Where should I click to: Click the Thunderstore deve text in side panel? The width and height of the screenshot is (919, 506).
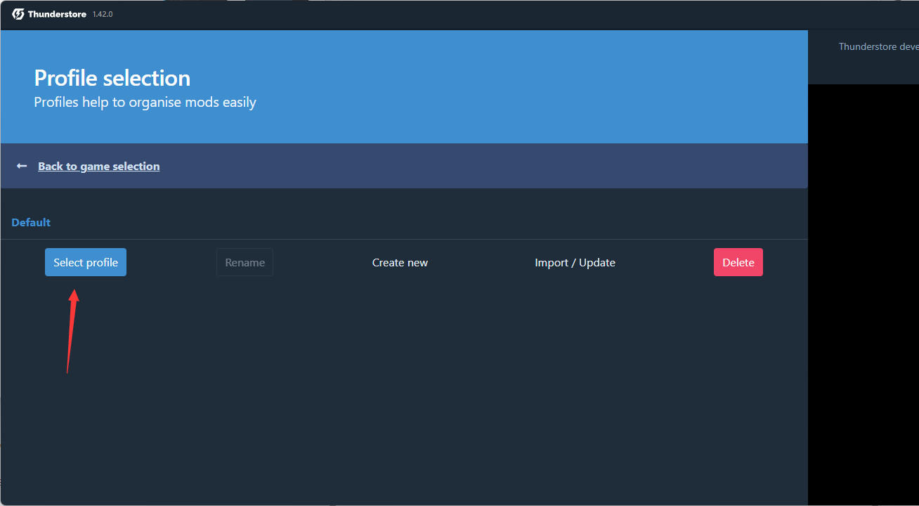pos(878,46)
